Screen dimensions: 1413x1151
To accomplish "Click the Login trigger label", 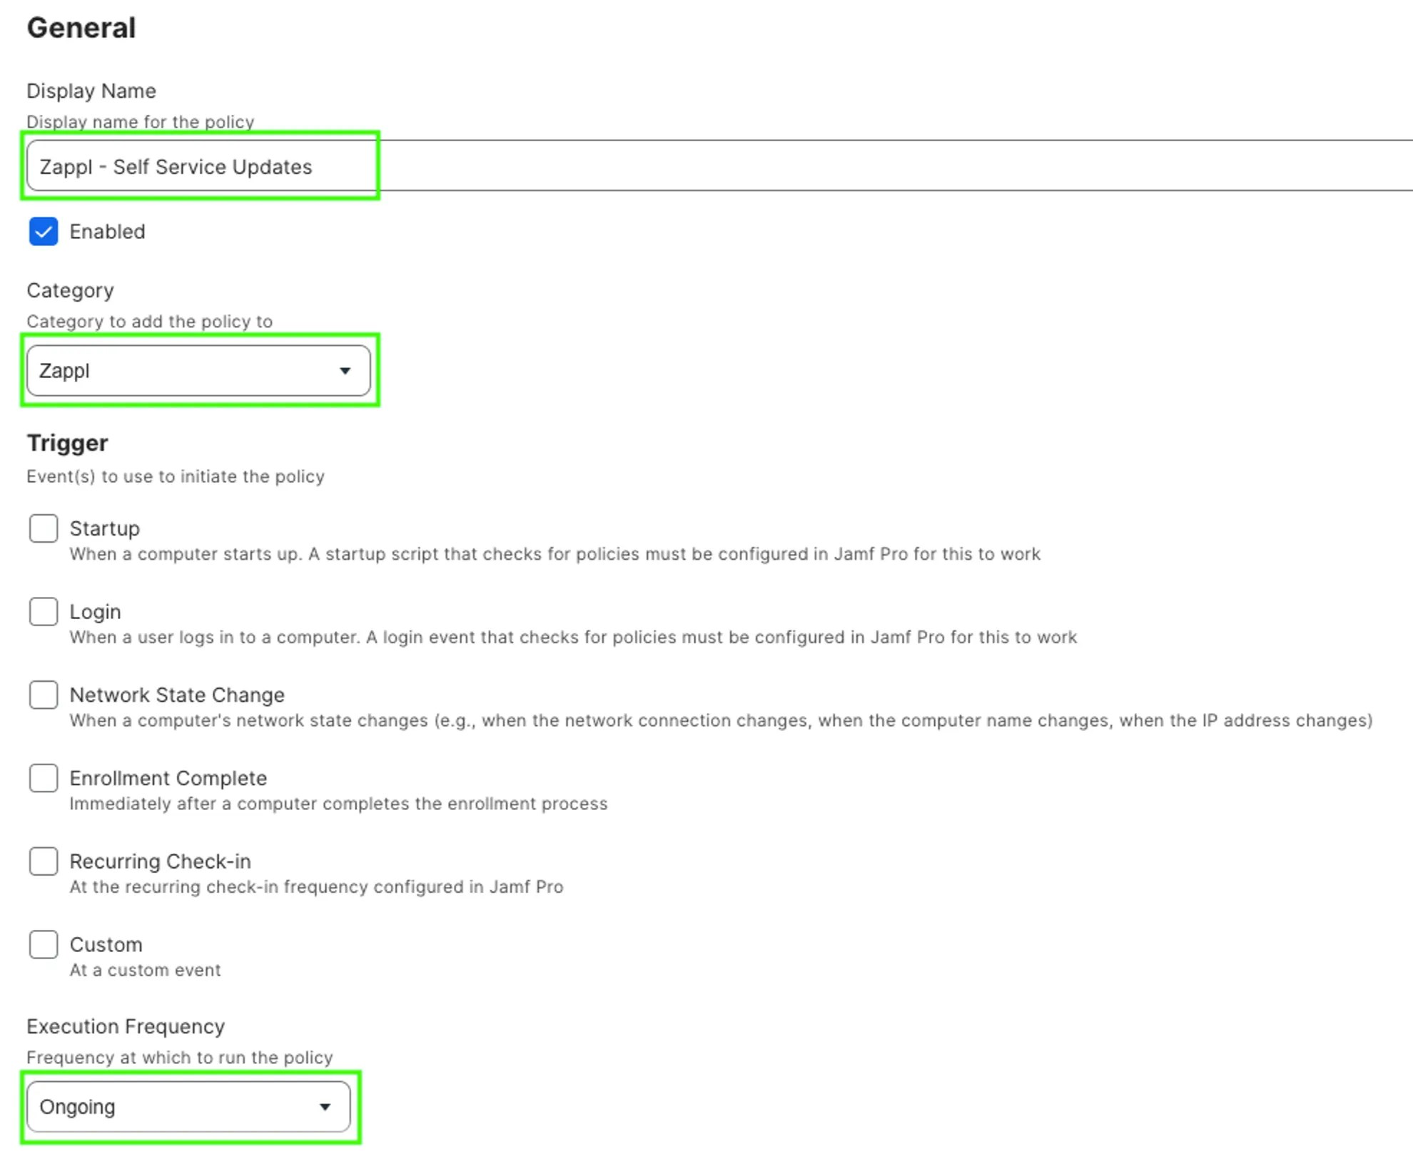I will point(95,612).
